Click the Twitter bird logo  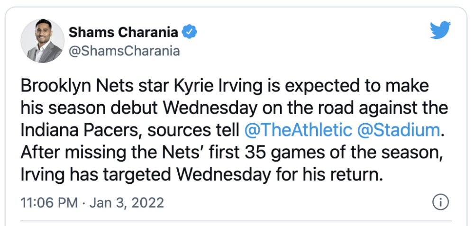(441, 31)
